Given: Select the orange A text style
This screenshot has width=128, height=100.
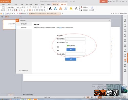Looking at the screenshot, I should point(61,8).
